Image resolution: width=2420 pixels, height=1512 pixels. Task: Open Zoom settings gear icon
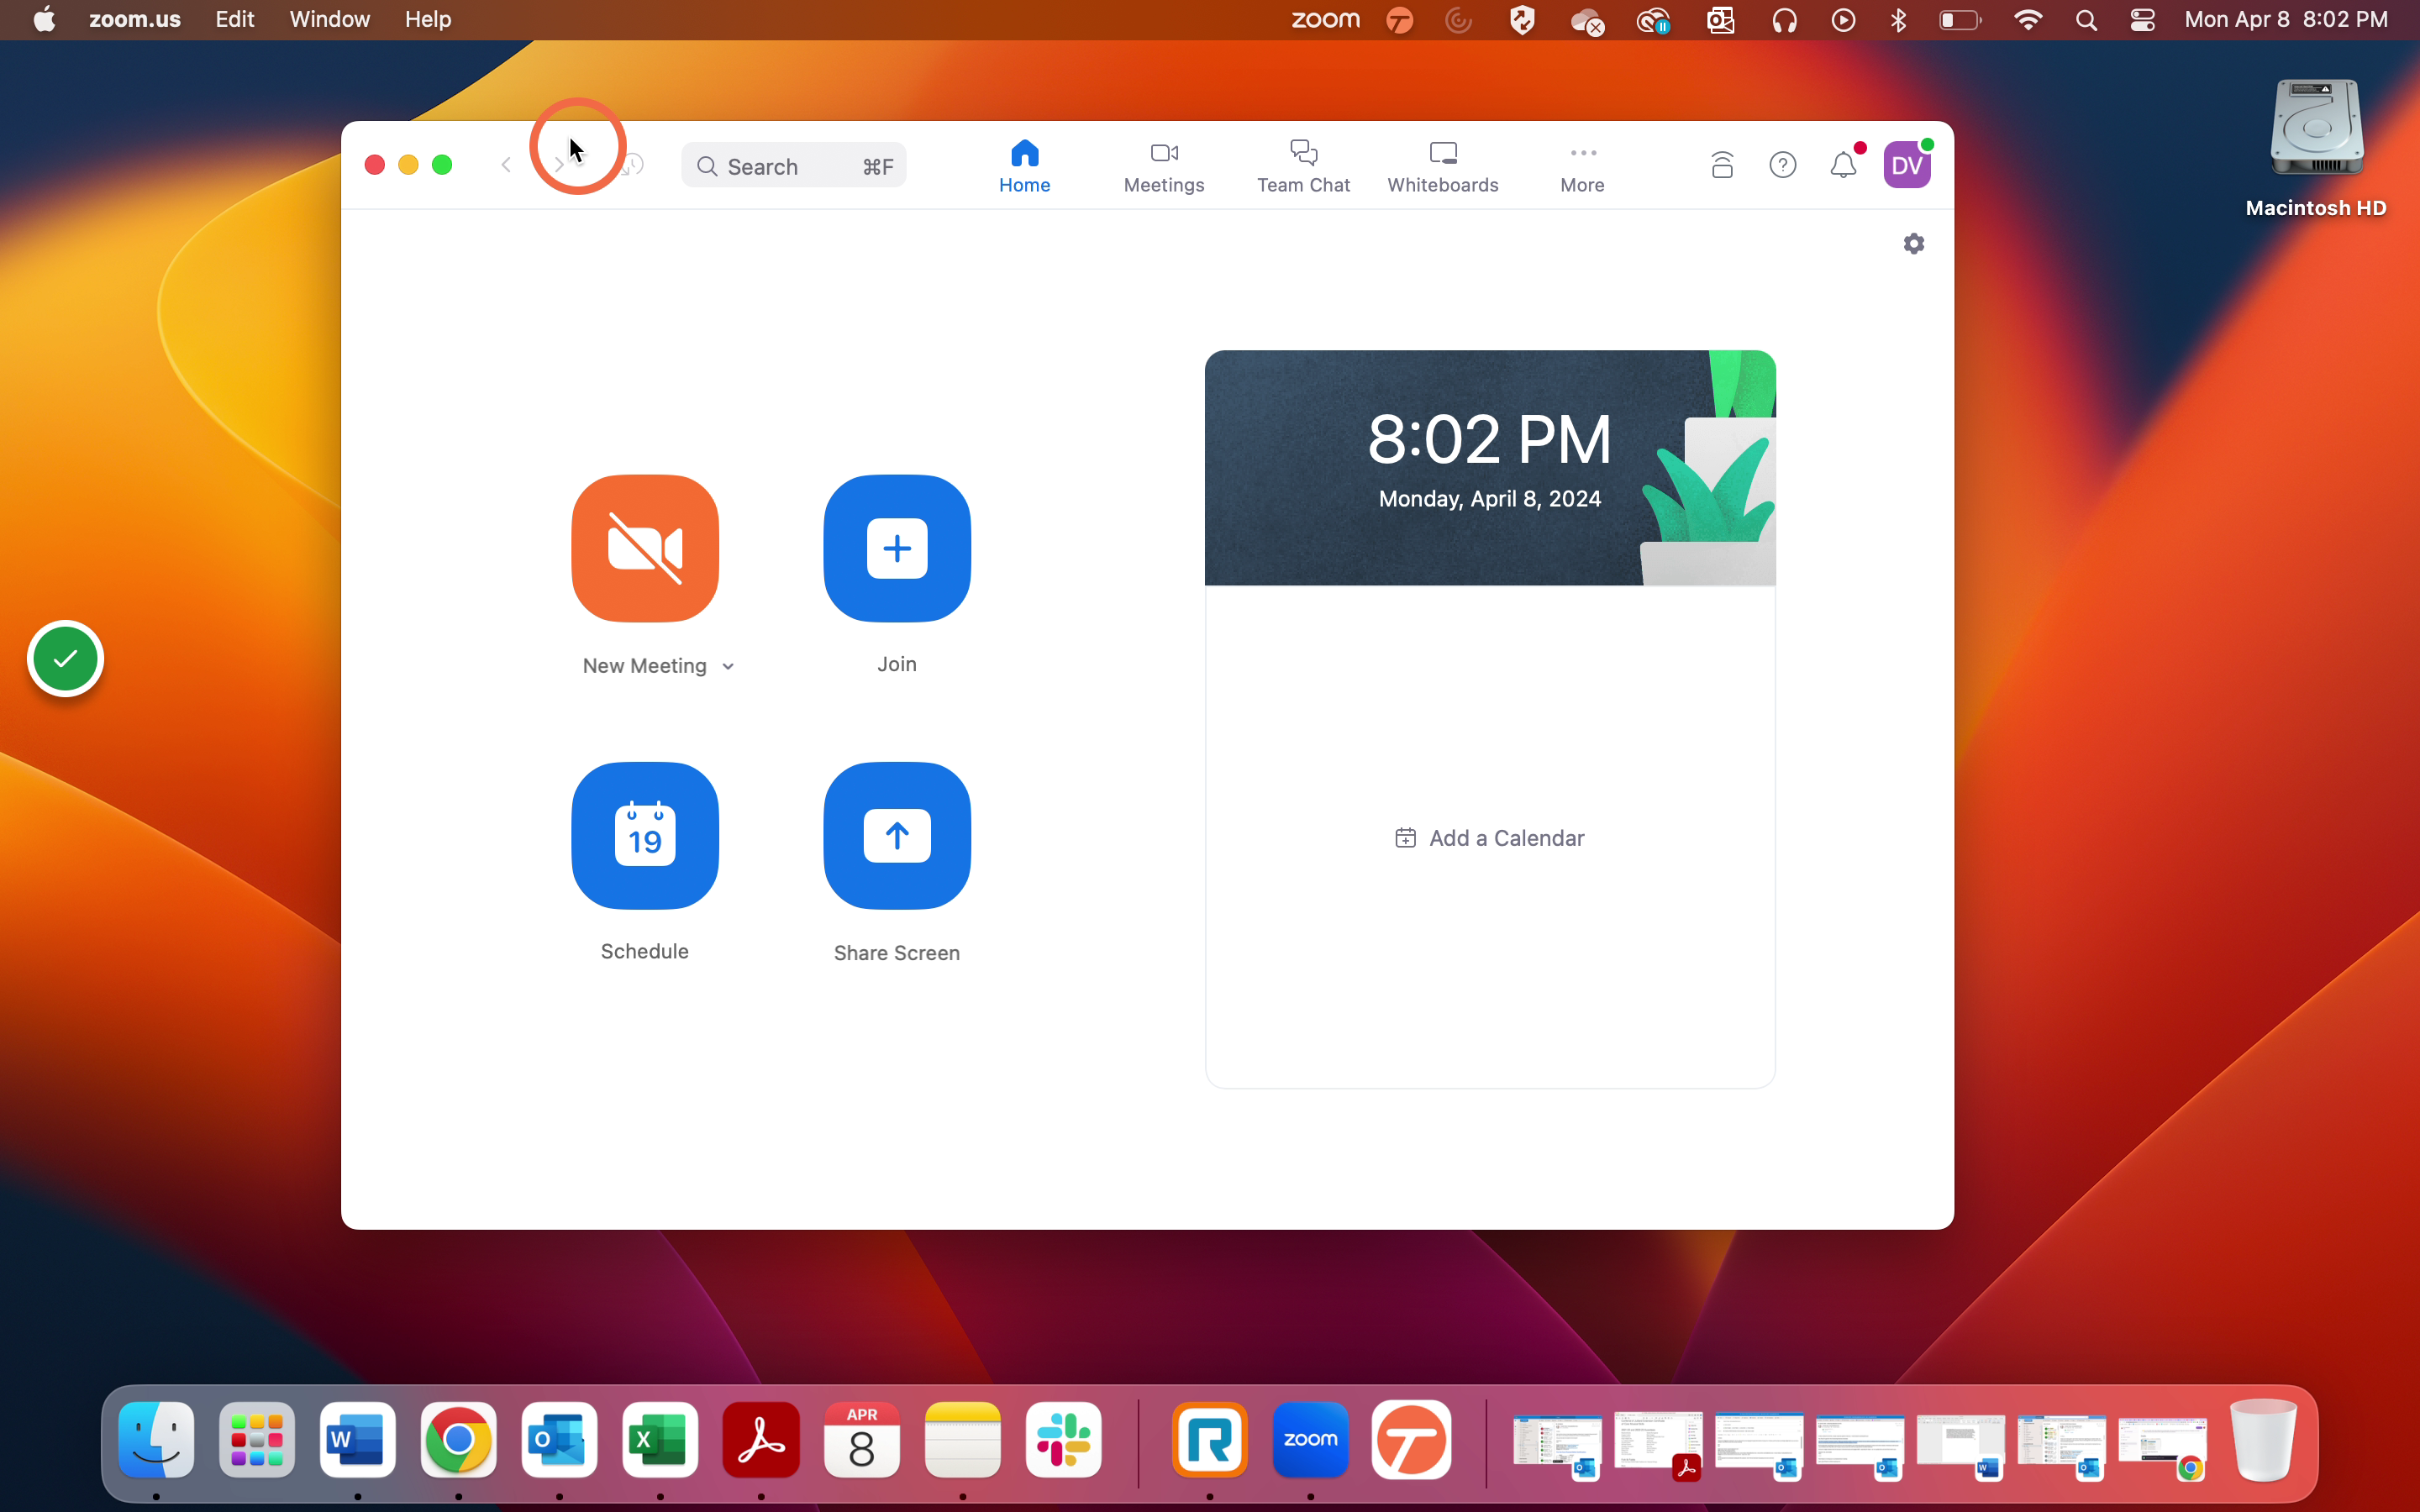[x=1913, y=243]
